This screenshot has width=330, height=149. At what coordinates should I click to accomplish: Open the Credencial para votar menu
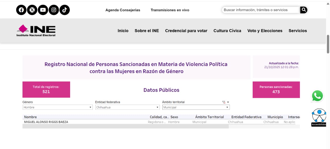pyautogui.click(x=186, y=31)
